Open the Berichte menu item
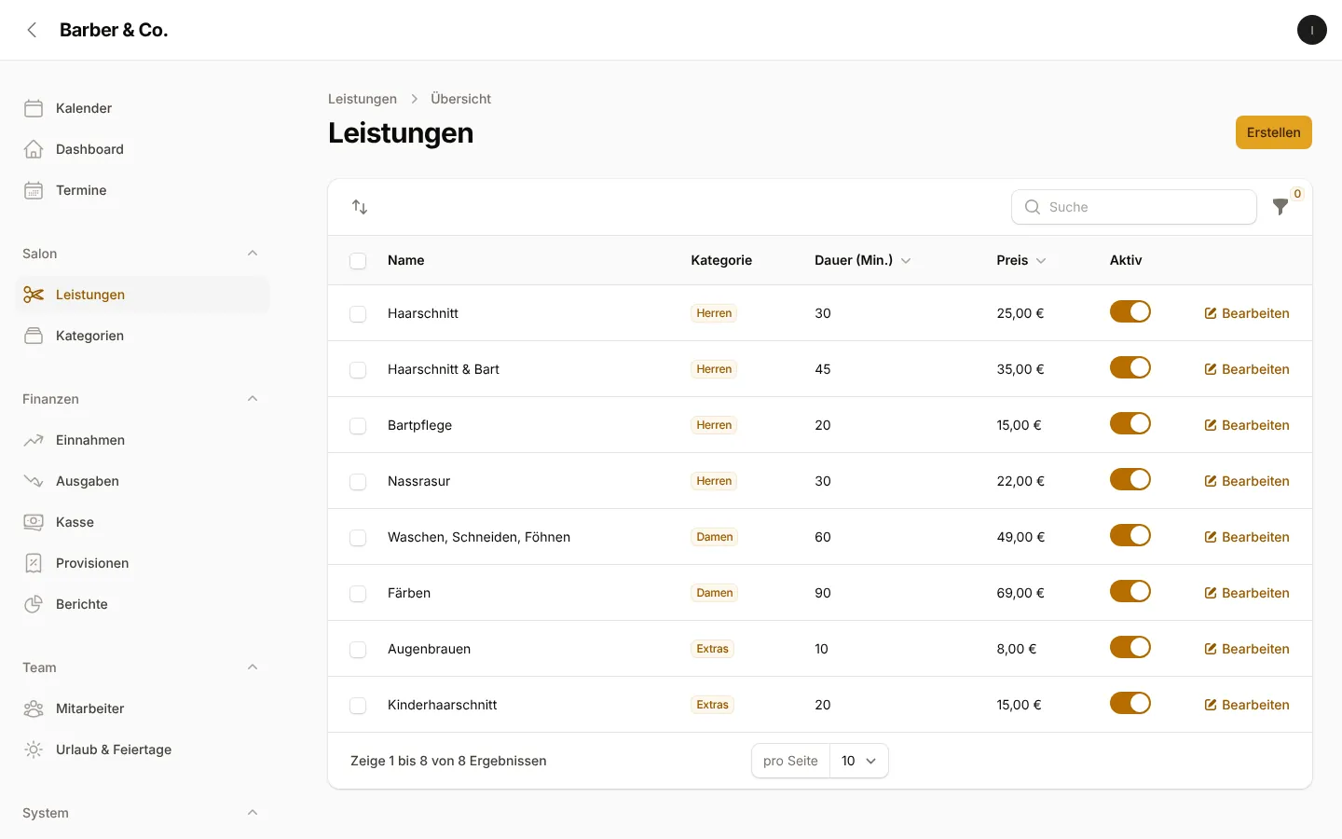Image resolution: width=1342 pixels, height=839 pixels. [143, 604]
